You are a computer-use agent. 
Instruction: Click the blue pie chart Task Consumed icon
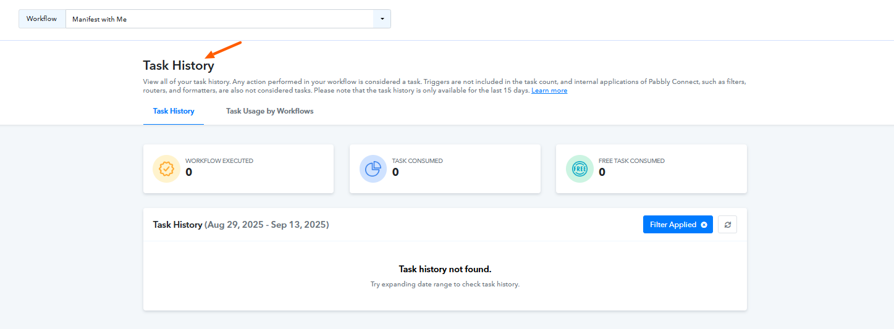373,169
